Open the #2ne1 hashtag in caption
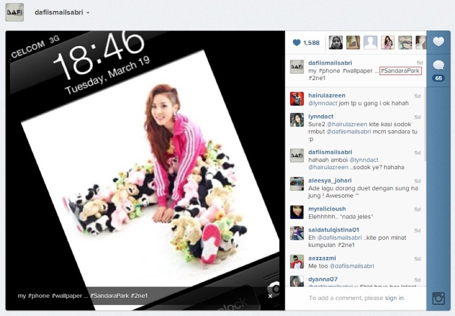This screenshot has height=316, width=455. click(317, 78)
